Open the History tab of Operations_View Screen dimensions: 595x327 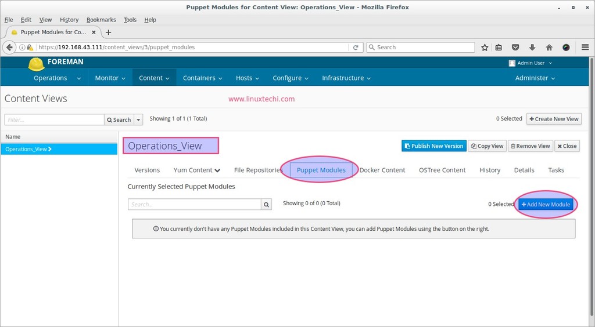pos(489,170)
